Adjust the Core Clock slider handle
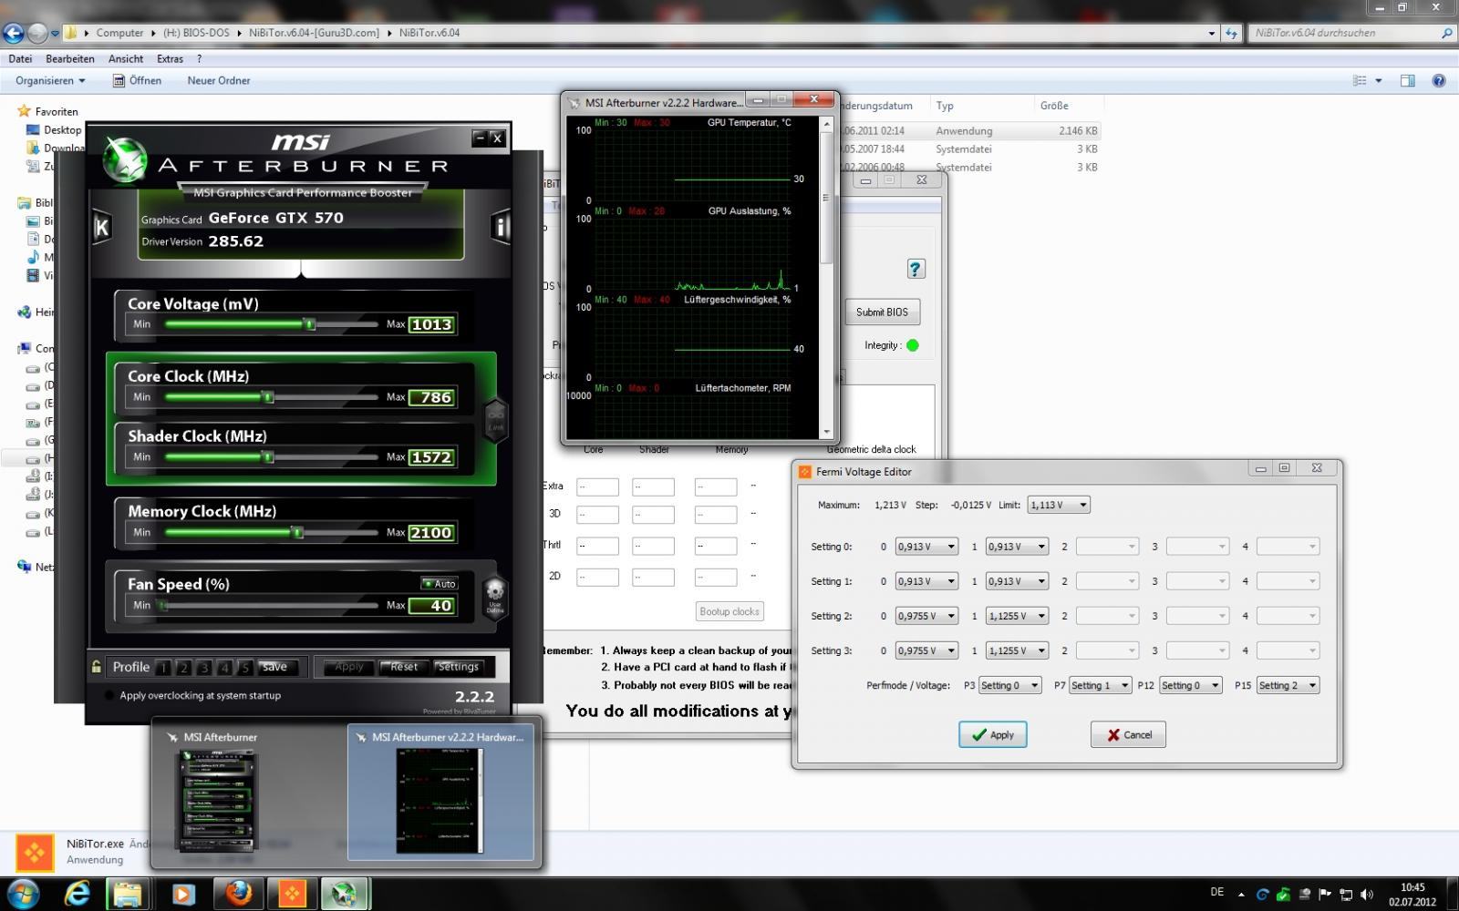This screenshot has width=1459, height=911. 268,397
